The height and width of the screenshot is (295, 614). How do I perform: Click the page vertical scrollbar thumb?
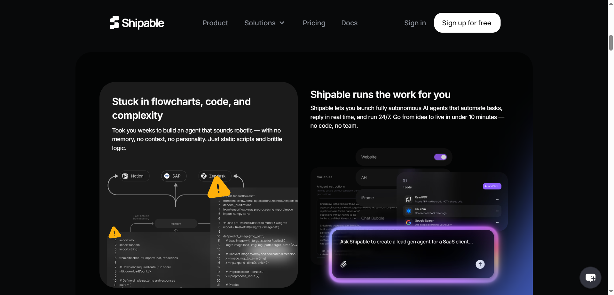[x=611, y=43]
